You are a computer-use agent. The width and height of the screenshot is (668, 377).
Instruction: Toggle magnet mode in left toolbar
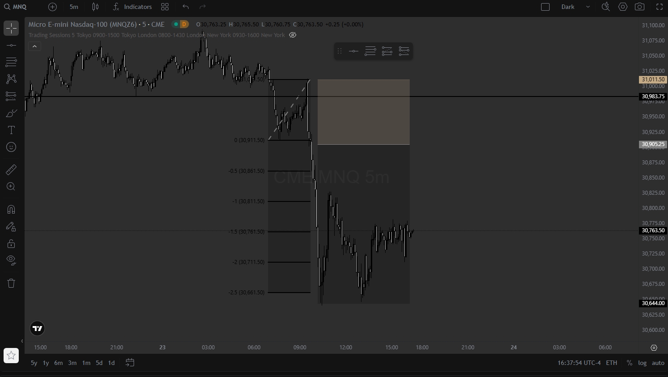coord(11,209)
